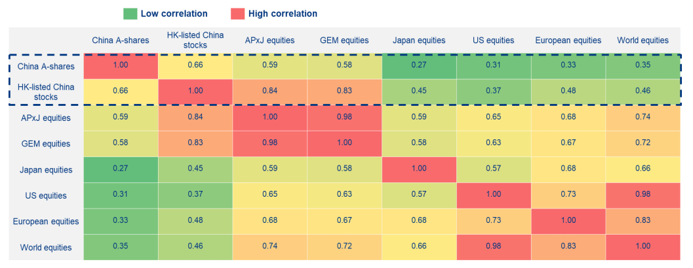Select the Japan equities row label
The width and height of the screenshot is (693, 268).
tap(46, 170)
